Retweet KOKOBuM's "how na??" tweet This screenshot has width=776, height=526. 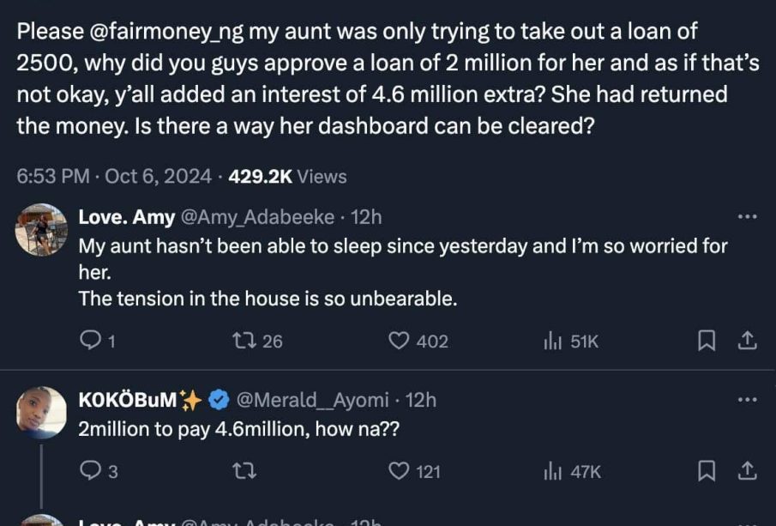[242, 470]
